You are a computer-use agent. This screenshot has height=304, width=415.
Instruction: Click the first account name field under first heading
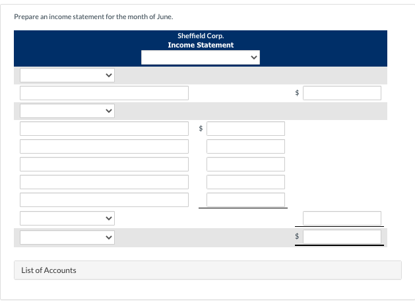(104, 93)
